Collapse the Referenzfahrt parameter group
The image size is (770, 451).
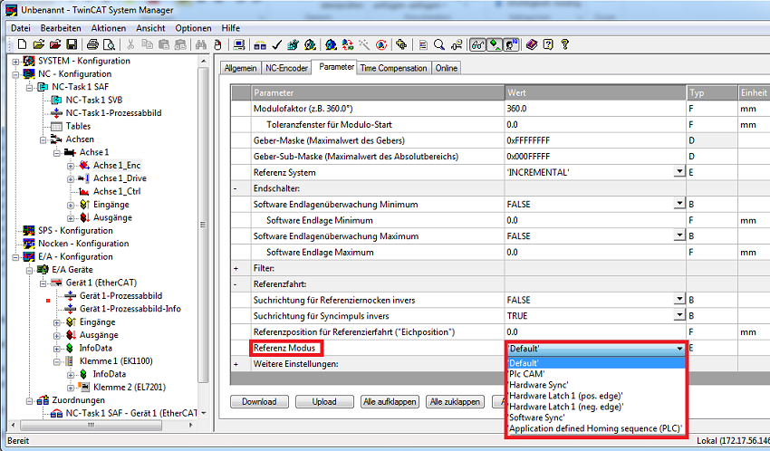[236, 284]
